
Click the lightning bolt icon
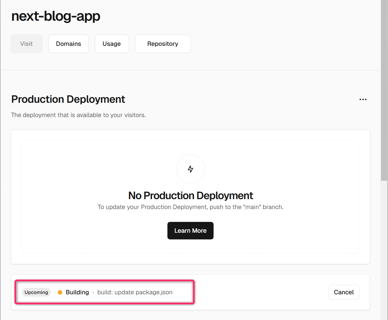(x=190, y=169)
